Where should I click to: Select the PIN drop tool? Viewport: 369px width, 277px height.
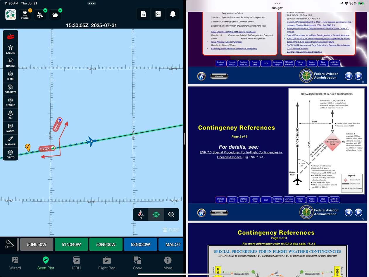pos(11,115)
